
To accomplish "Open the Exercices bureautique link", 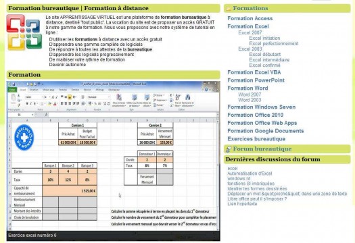I will coord(256,139).
